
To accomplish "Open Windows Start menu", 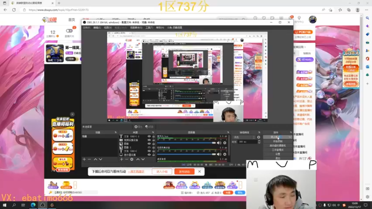I will click(x=5, y=205).
